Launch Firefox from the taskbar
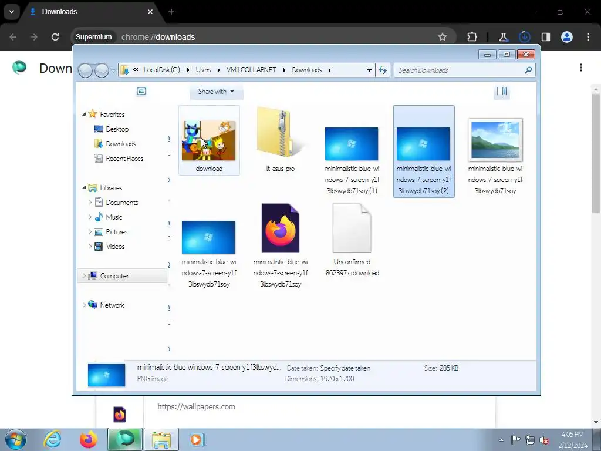 pos(89,439)
